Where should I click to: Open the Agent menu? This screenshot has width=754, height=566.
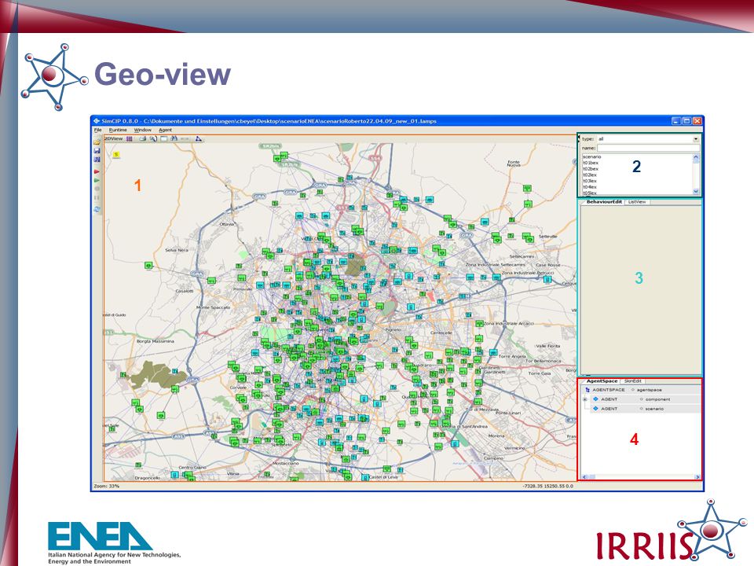(x=165, y=130)
